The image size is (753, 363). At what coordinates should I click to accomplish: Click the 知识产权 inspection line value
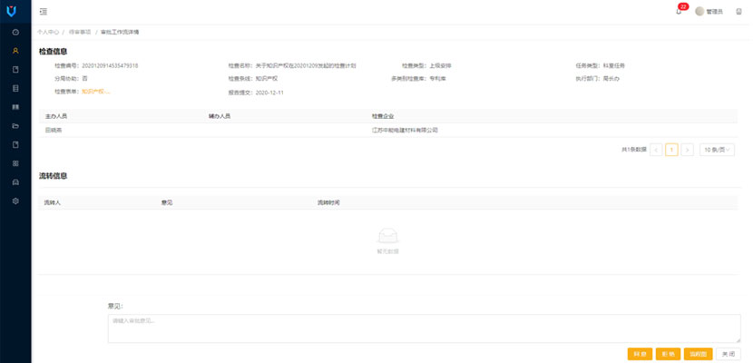coord(267,78)
